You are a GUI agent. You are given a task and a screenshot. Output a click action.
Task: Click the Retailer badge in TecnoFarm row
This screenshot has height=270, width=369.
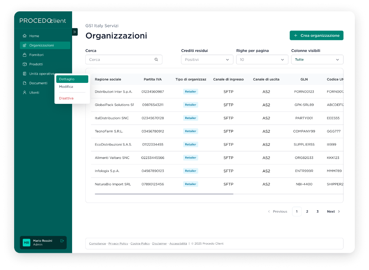point(191,131)
